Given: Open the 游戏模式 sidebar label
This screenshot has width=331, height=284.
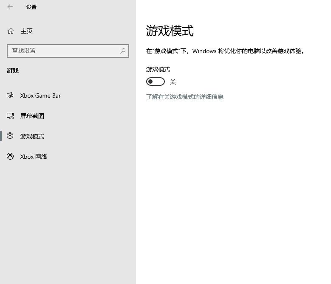Looking at the screenshot, I should click(x=32, y=136).
